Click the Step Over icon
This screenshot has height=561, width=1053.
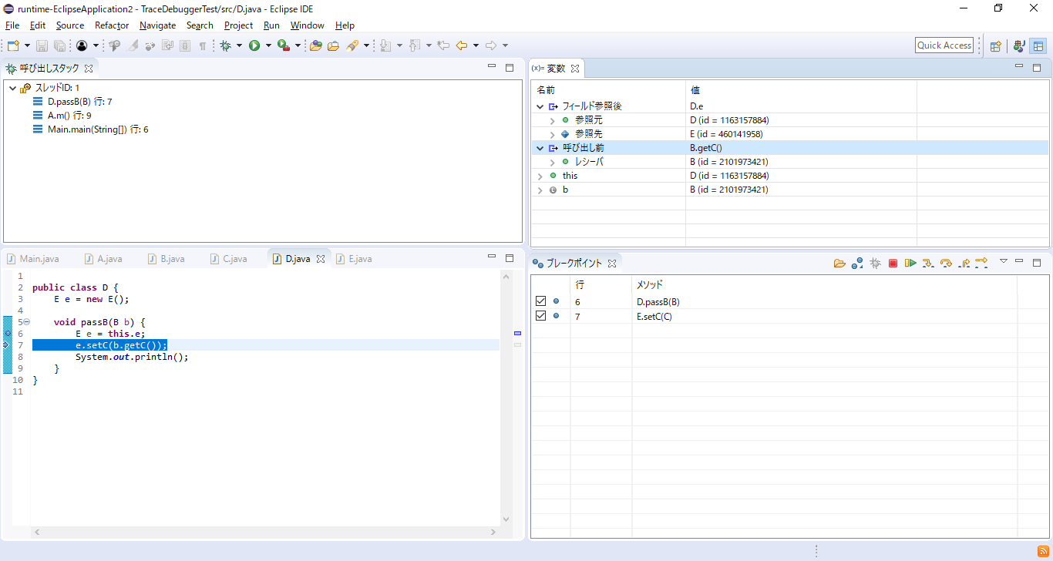(946, 264)
